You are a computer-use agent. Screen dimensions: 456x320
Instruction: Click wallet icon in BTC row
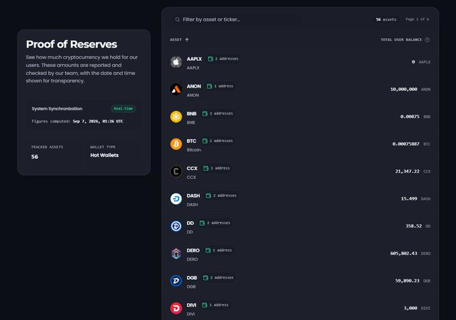[205, 141]
